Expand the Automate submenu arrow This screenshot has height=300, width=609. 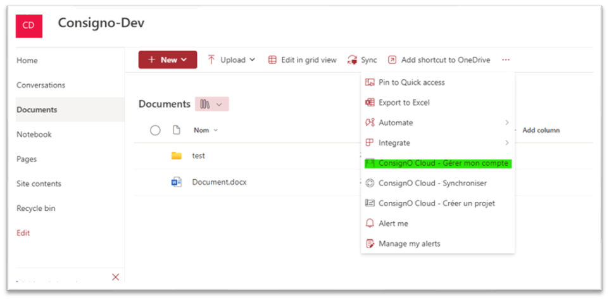(x=507, y=123)
